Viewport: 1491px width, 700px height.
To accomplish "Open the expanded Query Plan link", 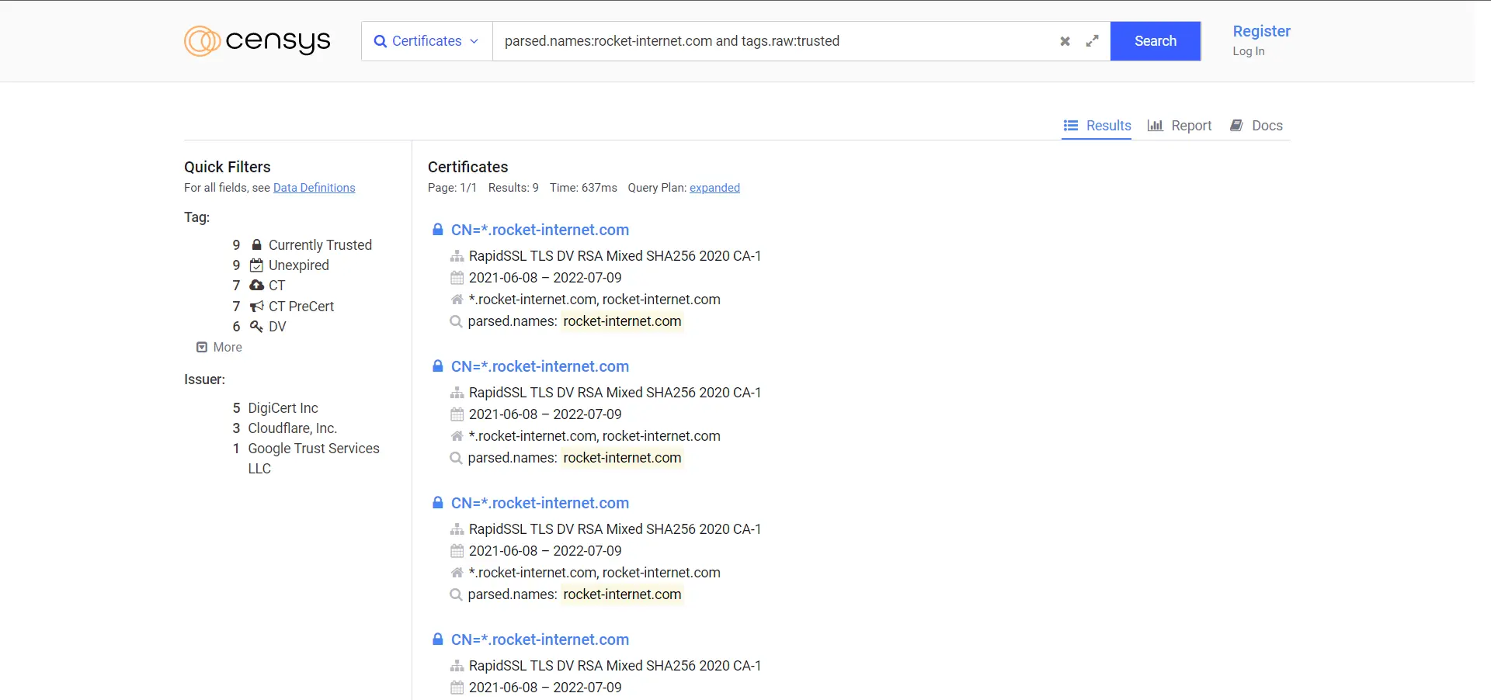I will pos(714,188).
